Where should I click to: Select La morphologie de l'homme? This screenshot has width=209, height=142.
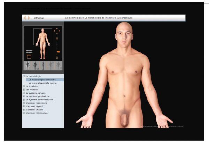point(42,80)
